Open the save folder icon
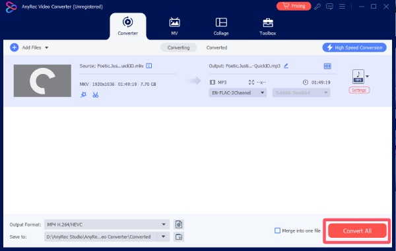The width and height of the screenshot is (396, 251). (x=179, y=237)
